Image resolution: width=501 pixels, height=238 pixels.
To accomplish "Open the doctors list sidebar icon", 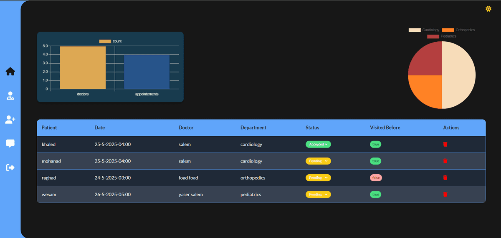I will [x=10, y=95].
